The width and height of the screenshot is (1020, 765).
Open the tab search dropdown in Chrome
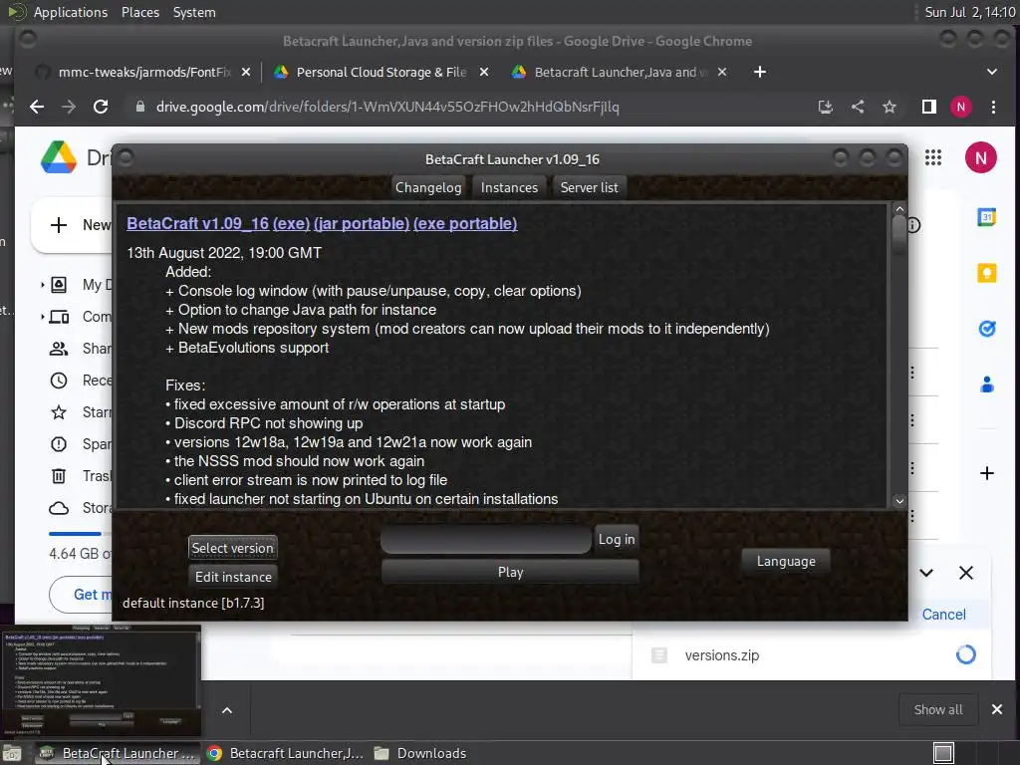[991, 72]
